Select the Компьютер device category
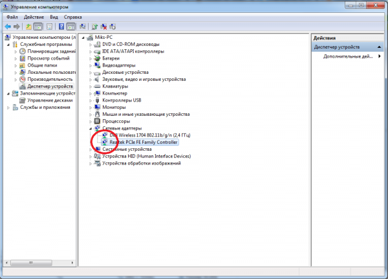This screenshot has width=388, height=279. pyautogui.click(x=115, y=93)
